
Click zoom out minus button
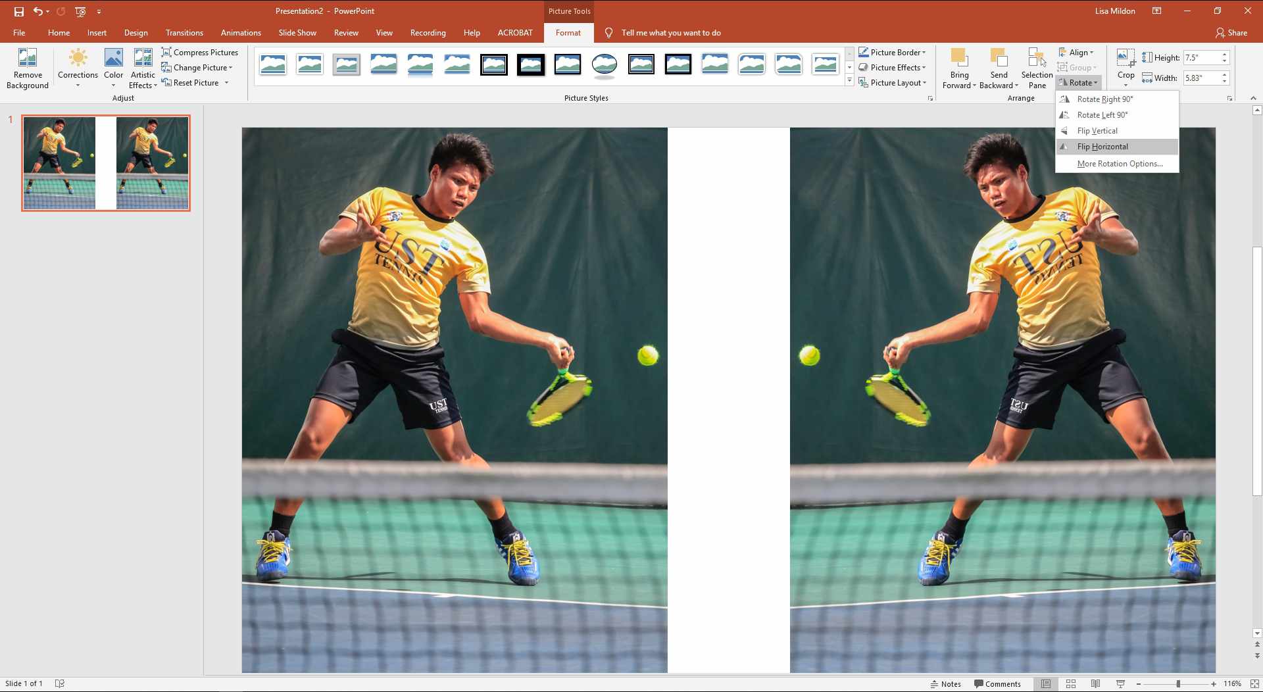[1139, 684]
